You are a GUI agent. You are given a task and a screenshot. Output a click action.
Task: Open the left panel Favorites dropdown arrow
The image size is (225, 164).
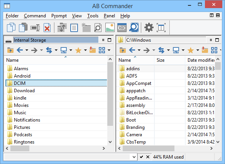pos(85,50)
